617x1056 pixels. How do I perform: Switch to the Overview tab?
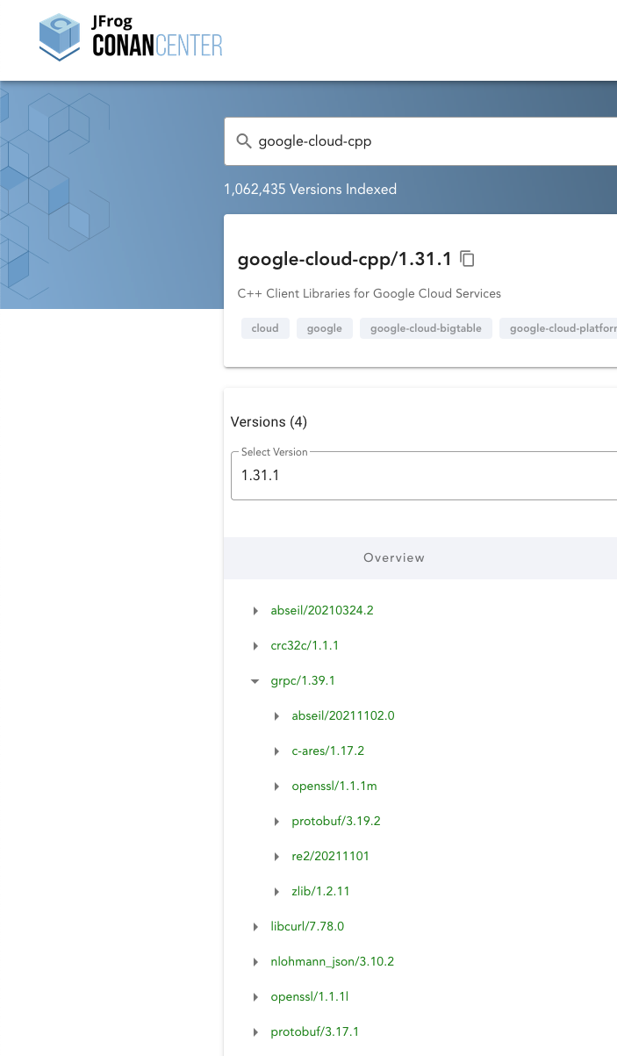(394, 557)
